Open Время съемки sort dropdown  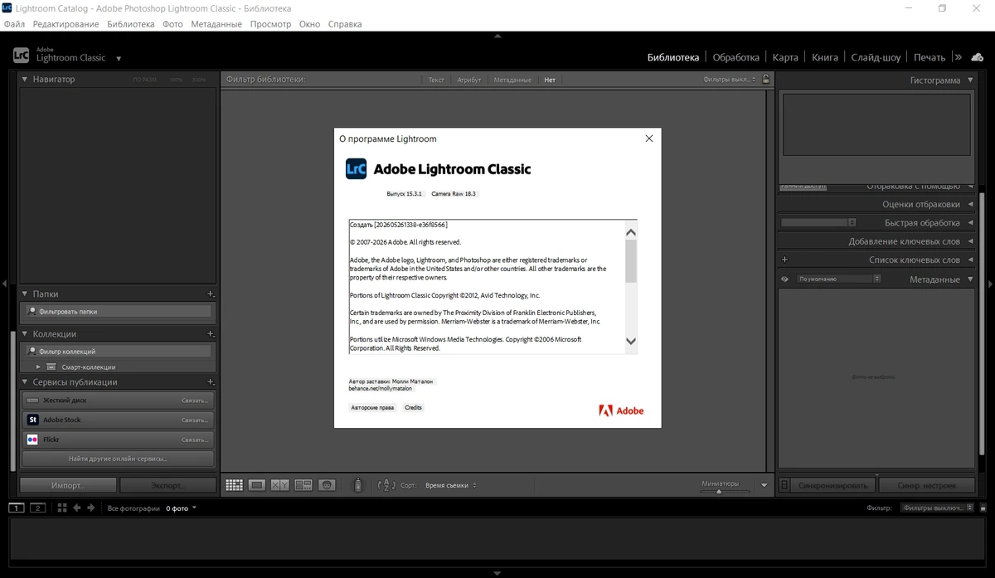click(x=451, y=485)
